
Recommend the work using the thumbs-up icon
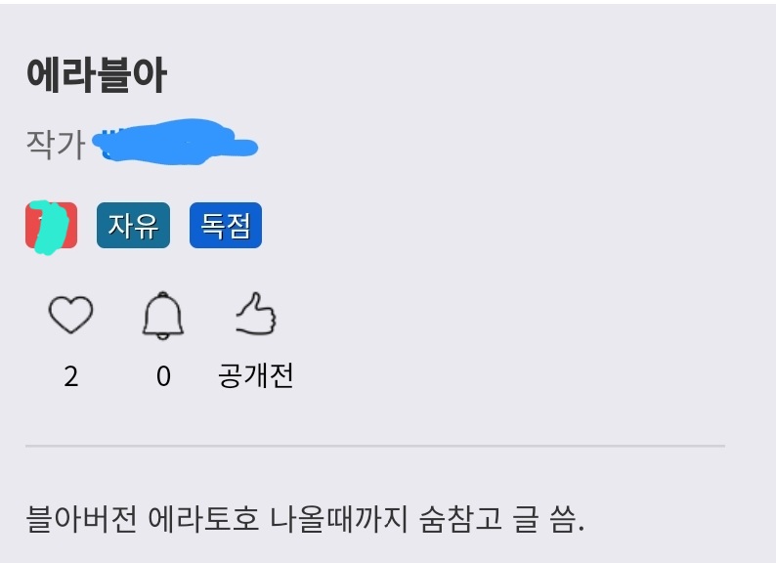[256, 314]
